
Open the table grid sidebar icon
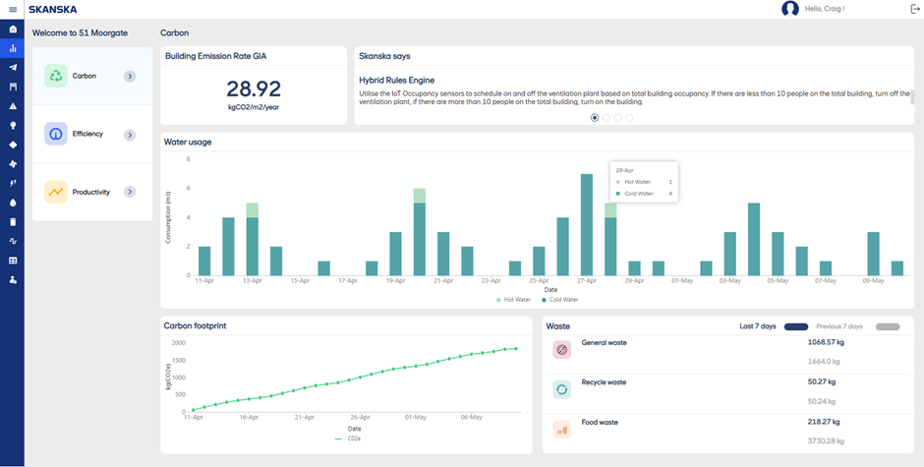(13, 260)
